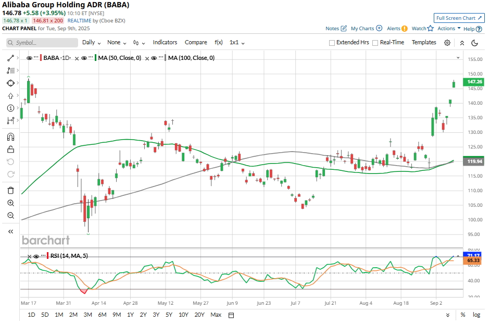Toggle percent scale mode
The width and height of the screenshot is (490, 324).
(x=463, y=315)
